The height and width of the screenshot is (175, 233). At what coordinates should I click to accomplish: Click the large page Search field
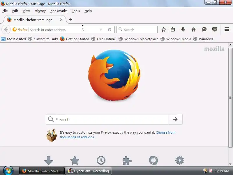click(107, 119)
